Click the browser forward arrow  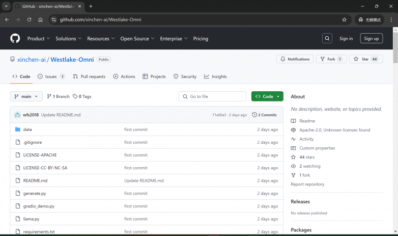pyautogui.click(x=18, y=19)
